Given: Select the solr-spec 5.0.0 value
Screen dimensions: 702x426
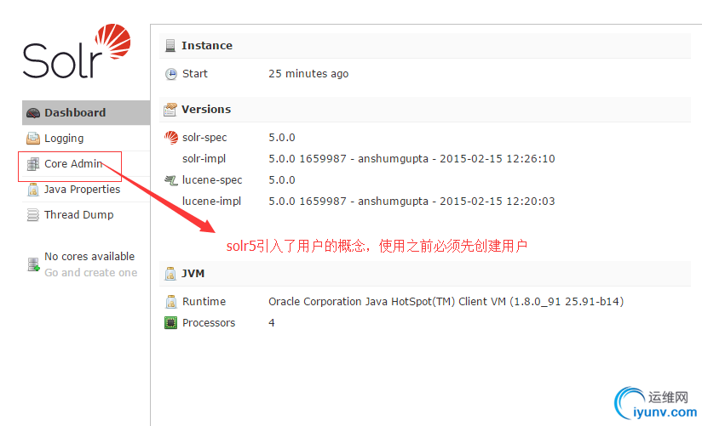Looking at the screenshot, I should (x=282, y=137).
